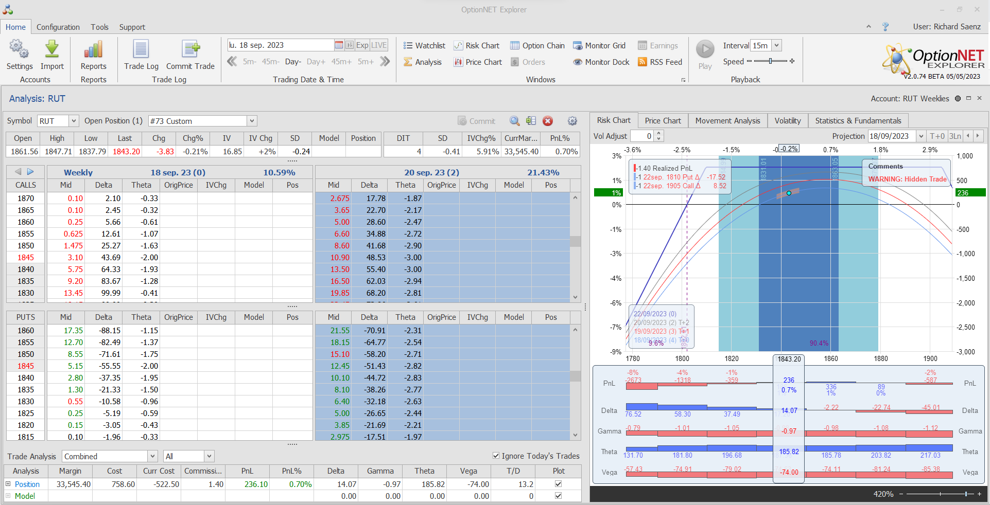Click the bar-chart icon beside the date field

[x=350, y=45]
